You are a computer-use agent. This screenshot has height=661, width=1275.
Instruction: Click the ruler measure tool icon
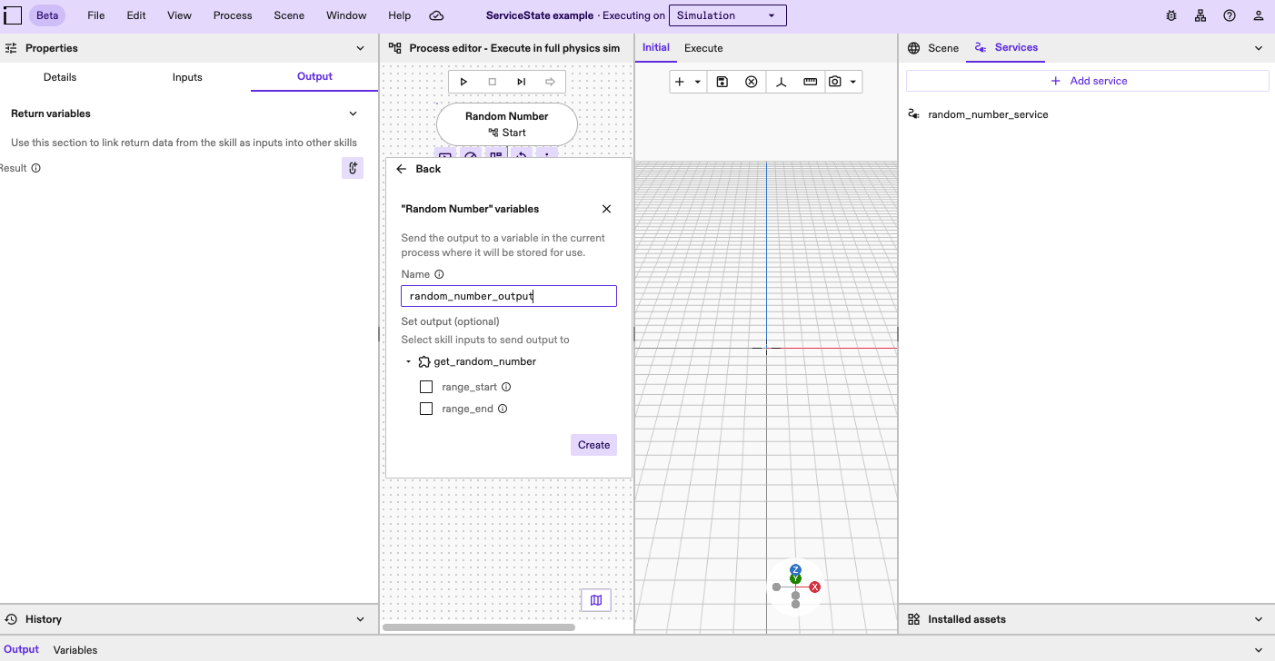[810, 82]
